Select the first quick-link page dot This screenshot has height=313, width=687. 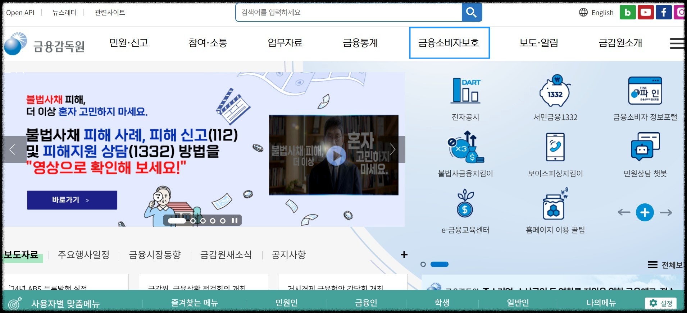click(423, 264)
